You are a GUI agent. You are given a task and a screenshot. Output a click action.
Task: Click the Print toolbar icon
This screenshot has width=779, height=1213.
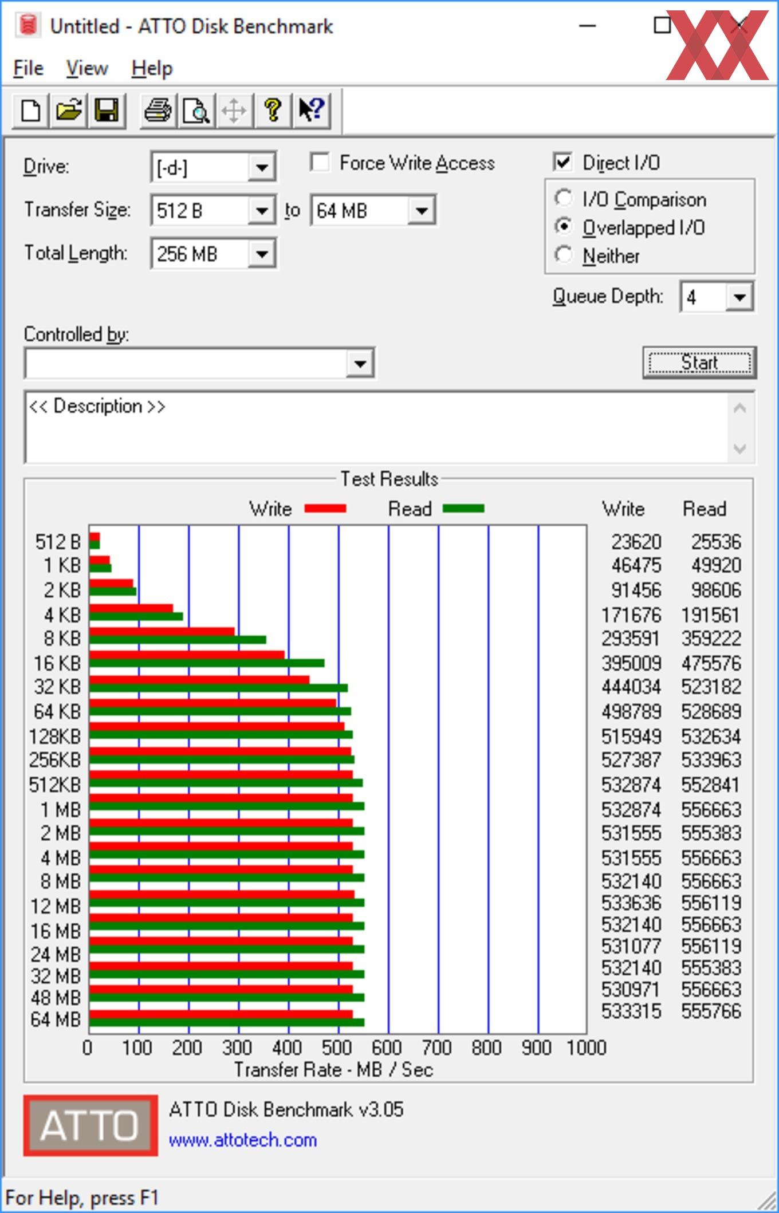(x=158, y=110)
